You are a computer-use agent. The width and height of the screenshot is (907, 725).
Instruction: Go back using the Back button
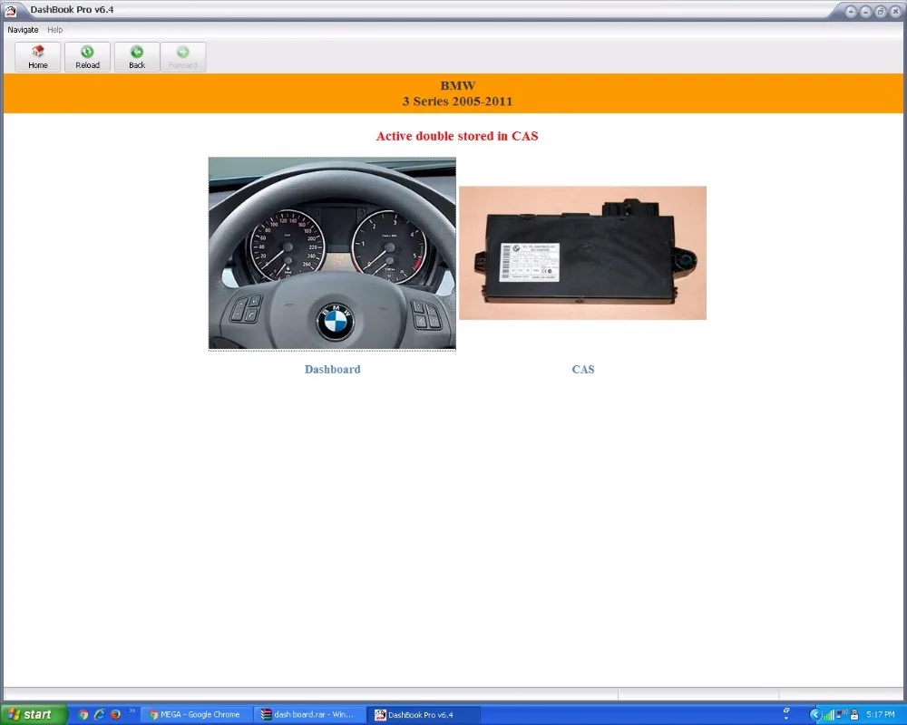click(137, 57)
